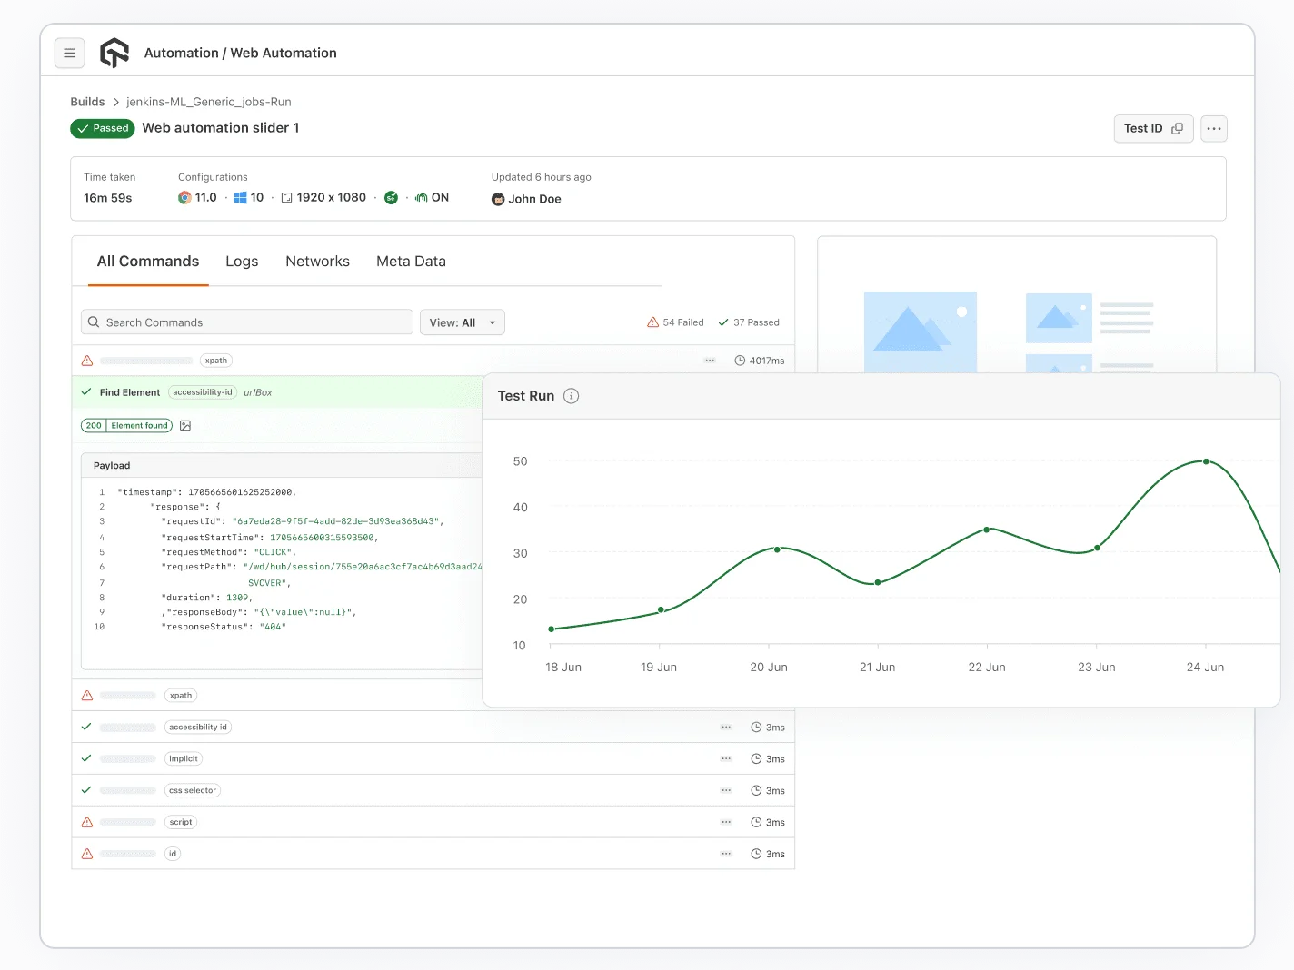Image resolution: width=1294 pixels, height=970 pixels.
Task: Switch to the Networks tab
Action: (x=317, y=262)
